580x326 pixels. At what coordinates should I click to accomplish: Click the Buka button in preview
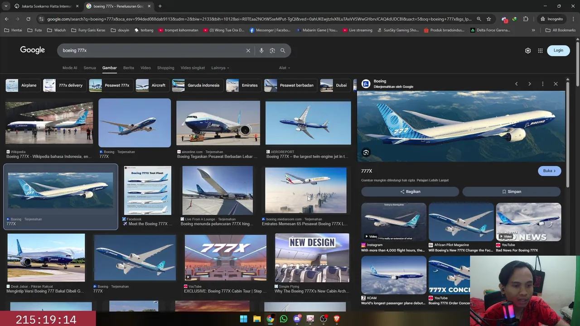point(549,171)
